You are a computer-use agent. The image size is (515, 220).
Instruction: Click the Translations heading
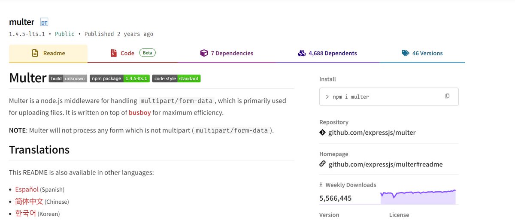click(x=39, y=150)
